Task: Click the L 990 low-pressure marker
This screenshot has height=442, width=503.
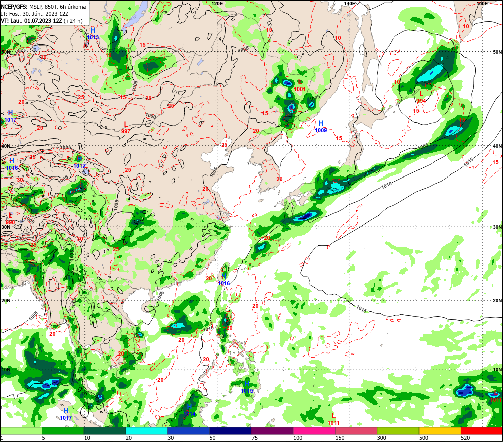Action: tap(10, 219)
